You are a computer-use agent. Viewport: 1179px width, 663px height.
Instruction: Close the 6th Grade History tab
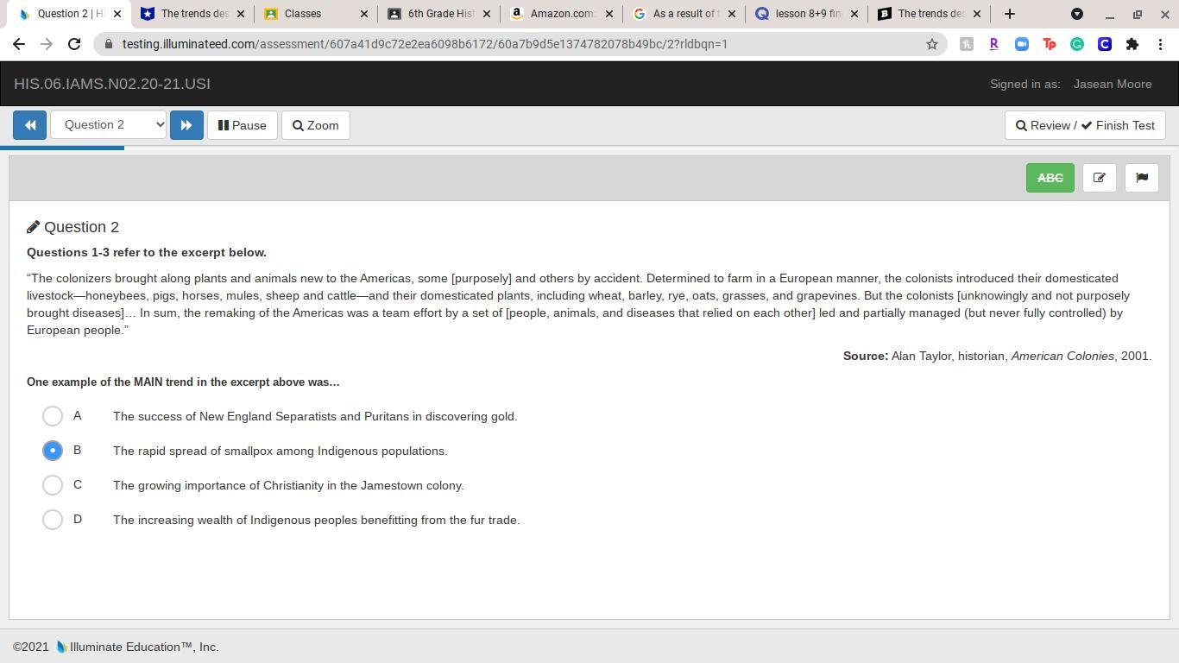click(487, 14)
